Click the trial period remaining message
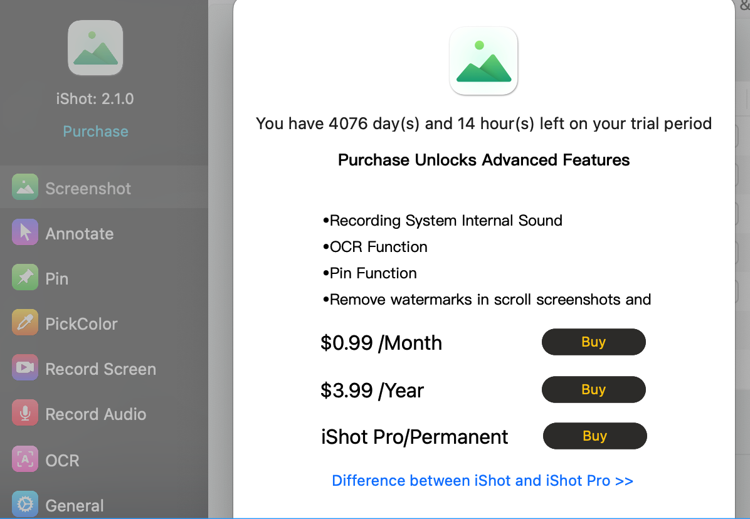Image resolution: width=750 pixels, height=519 pixels. [483, 123]
